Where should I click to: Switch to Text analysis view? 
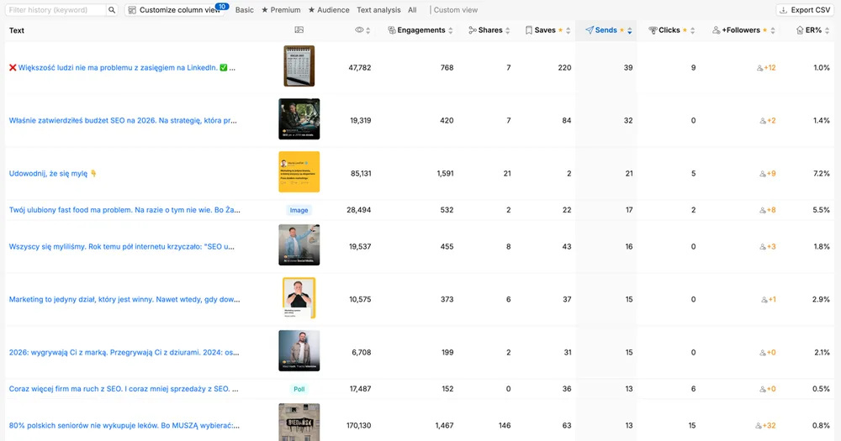coord(378,9)
